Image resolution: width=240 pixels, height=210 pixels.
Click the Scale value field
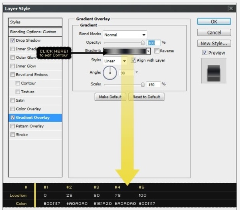tap(153, 85)
